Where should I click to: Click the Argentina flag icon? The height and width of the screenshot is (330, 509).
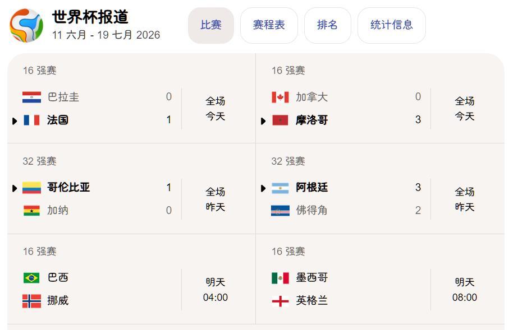tap(280, 188)
